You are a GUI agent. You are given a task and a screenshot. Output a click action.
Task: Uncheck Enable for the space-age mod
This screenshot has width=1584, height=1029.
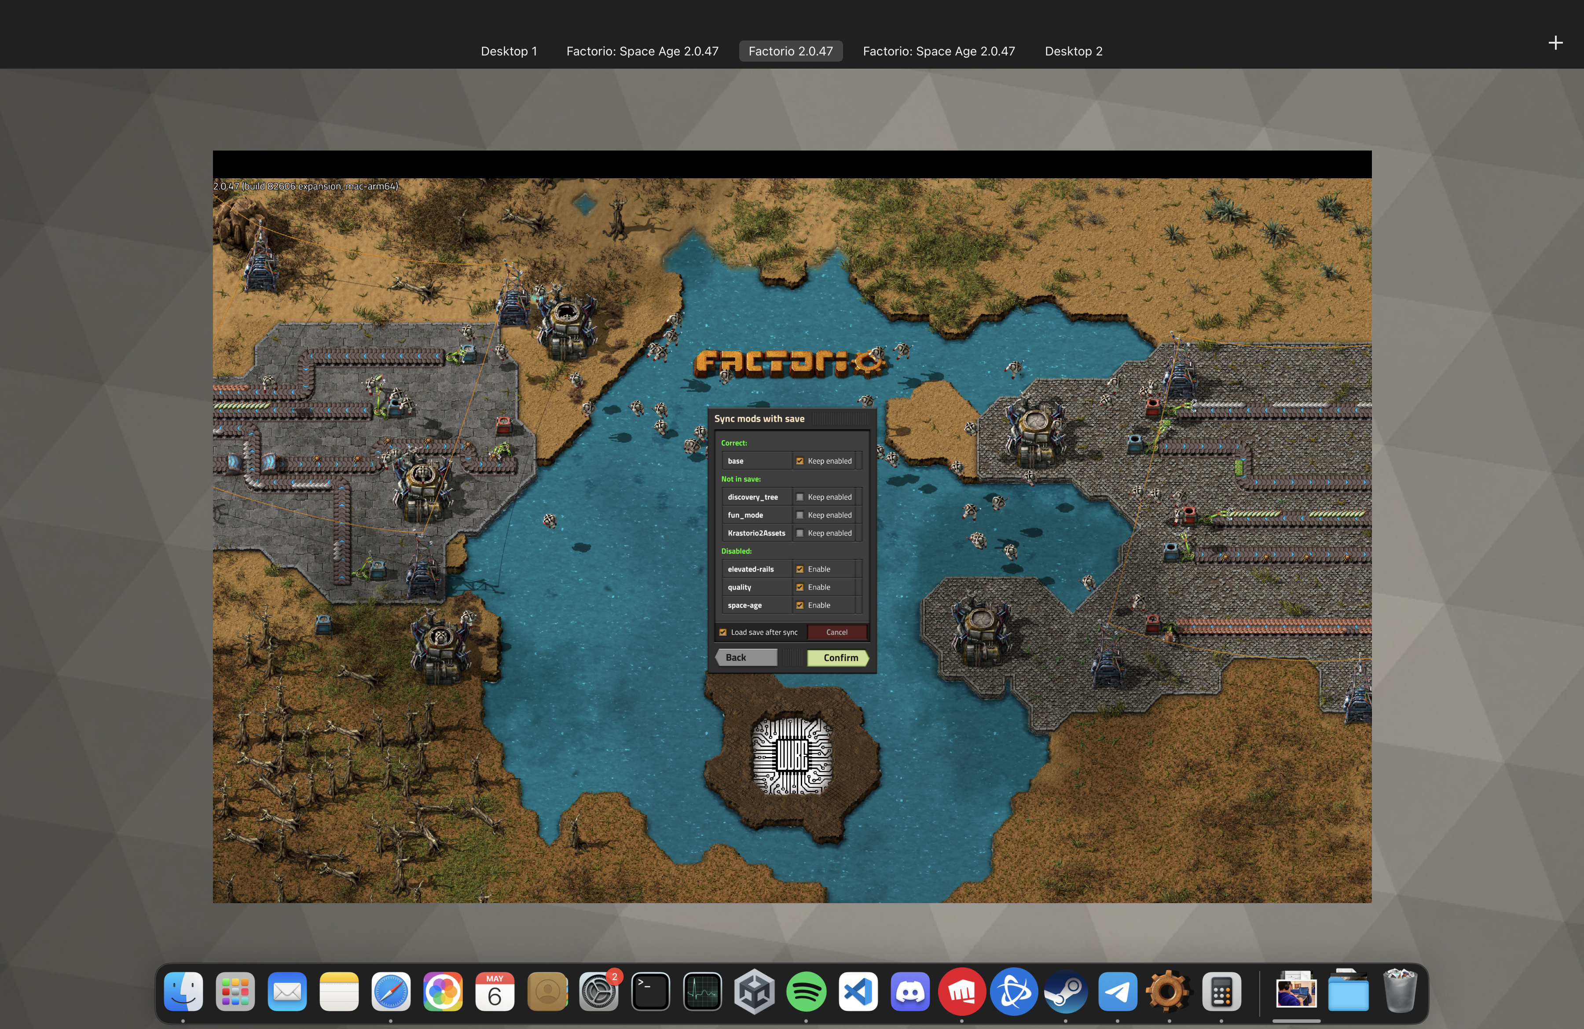pos(800,605)
